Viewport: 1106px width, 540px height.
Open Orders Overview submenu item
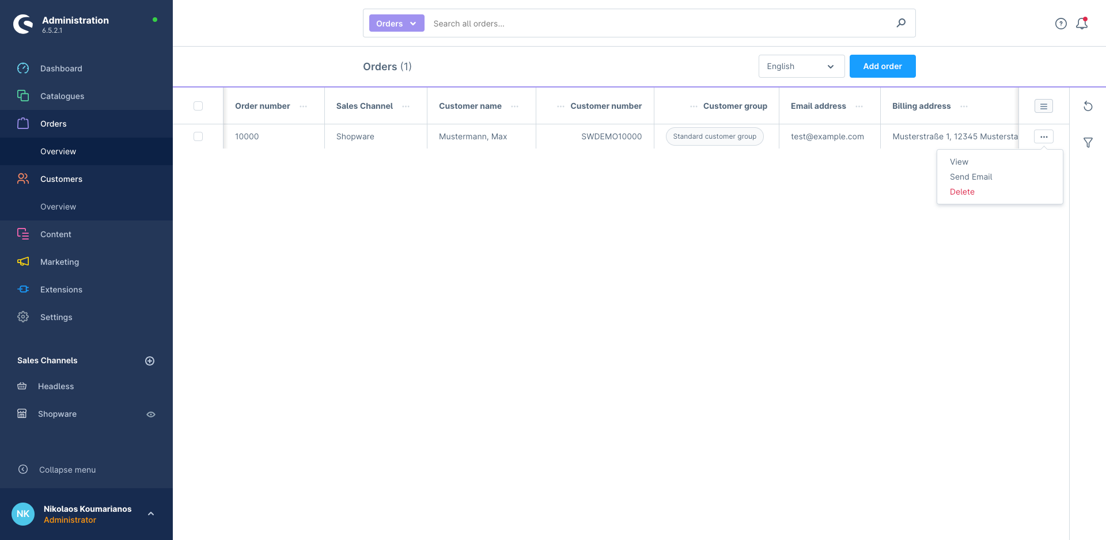click(58, 151)
